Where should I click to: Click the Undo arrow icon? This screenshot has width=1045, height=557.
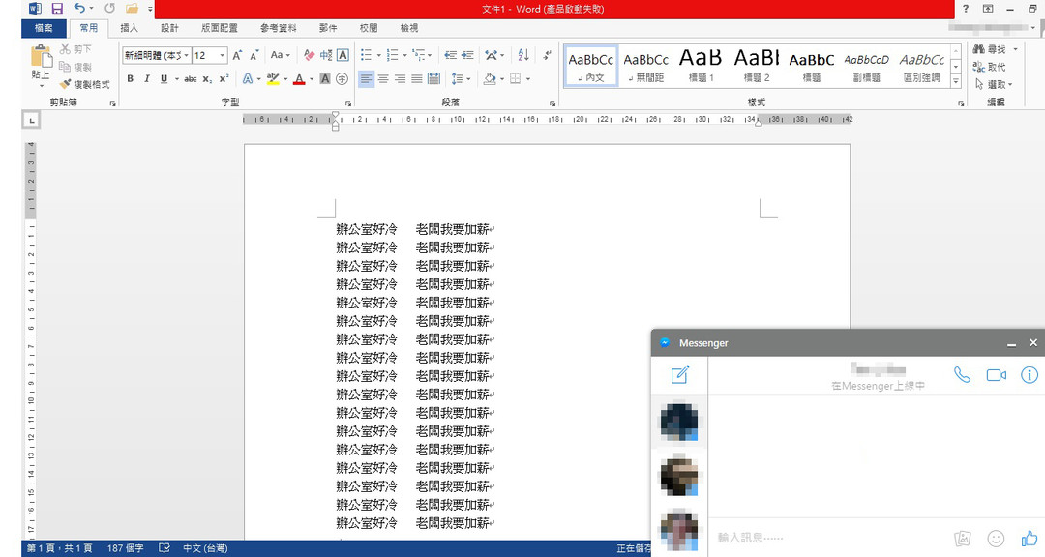click(x=79, y=8)
